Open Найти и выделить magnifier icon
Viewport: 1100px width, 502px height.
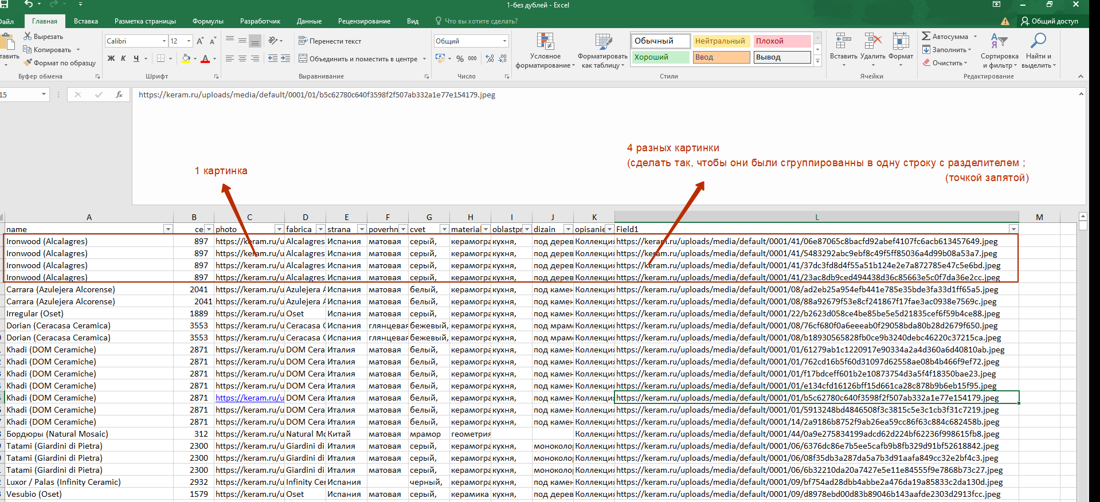(1038, 41)
